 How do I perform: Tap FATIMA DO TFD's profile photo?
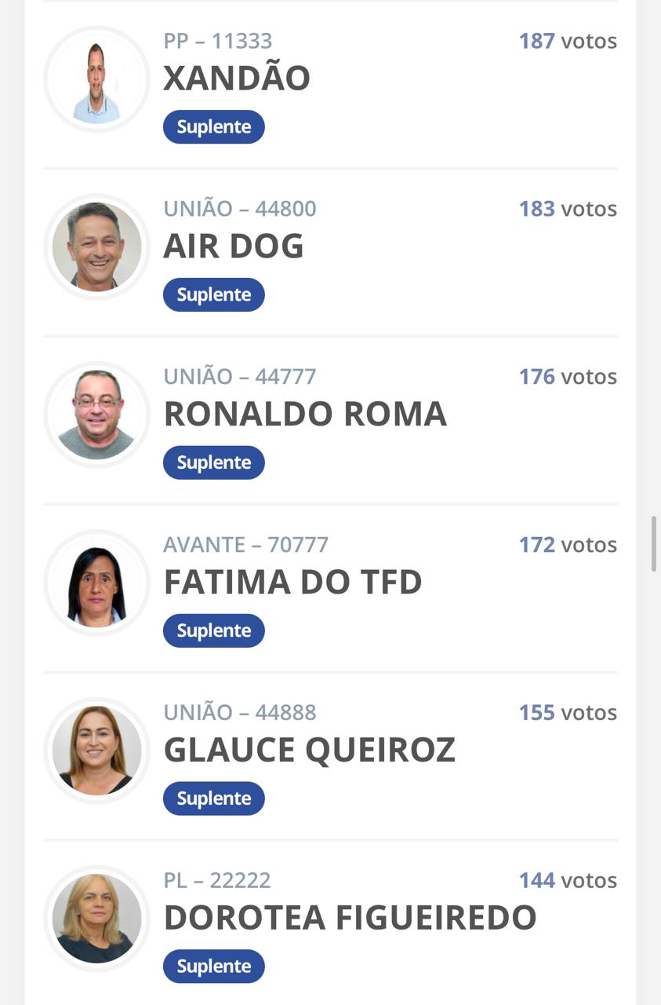click(x=96, y=583)
